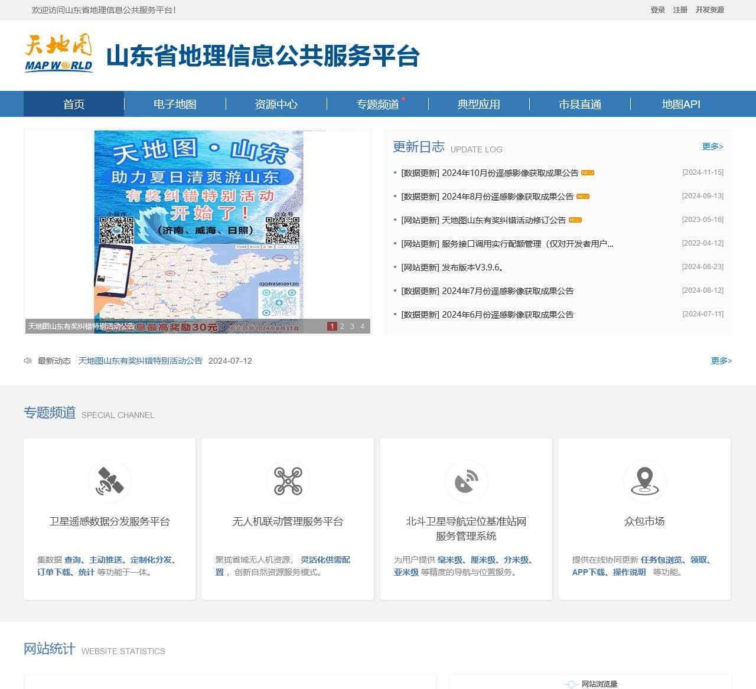Click the speaker icon next to 最新动态
Image resolution: width=756 pixels, height=689 pixels.
pyautogui.click(x=27, y=360)
